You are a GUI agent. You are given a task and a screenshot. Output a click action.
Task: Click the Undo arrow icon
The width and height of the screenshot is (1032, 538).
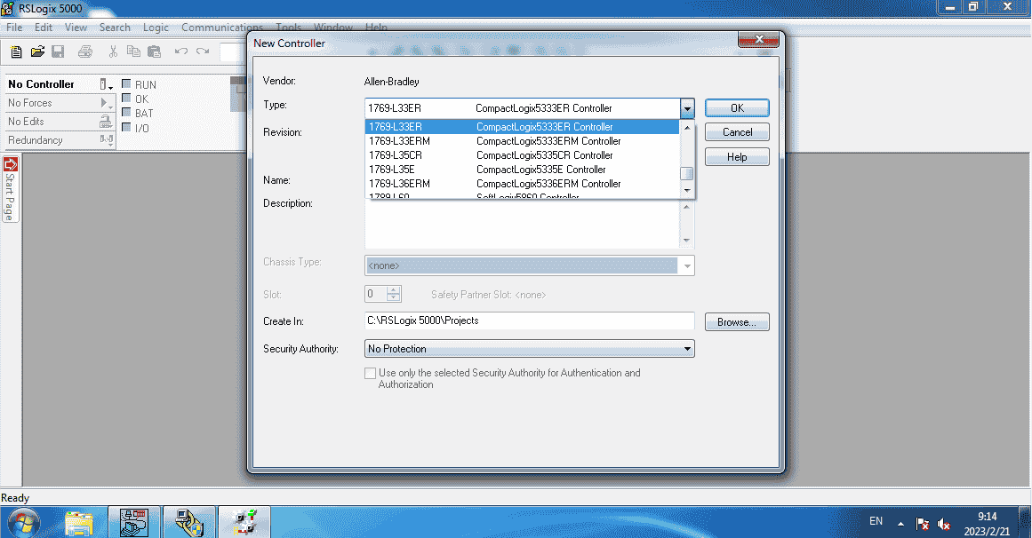pos(181,51)
